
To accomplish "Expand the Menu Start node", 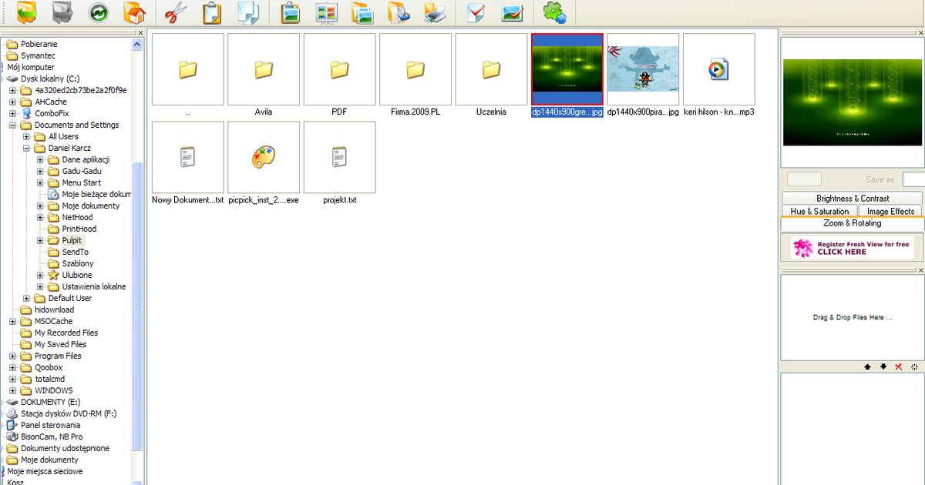I will (40, 182).
